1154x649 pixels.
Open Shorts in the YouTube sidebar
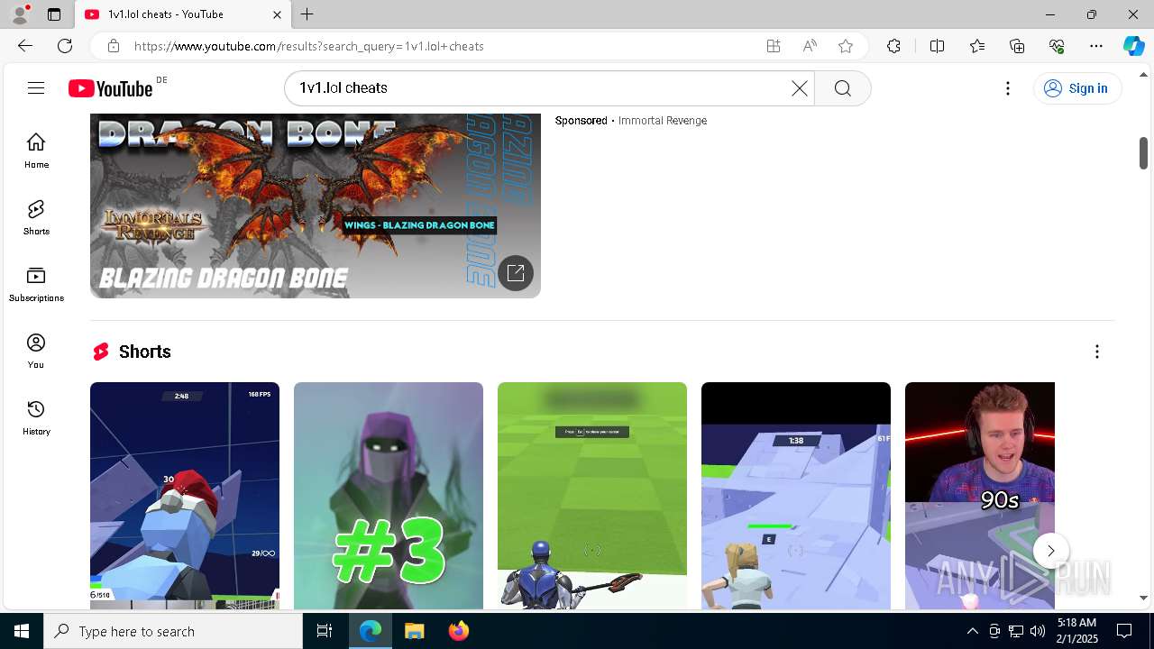(36, 217)
